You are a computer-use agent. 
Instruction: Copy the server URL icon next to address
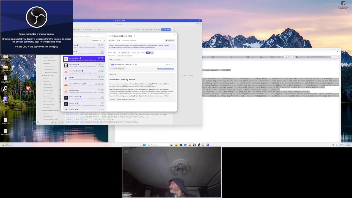[x=159, y=29]
